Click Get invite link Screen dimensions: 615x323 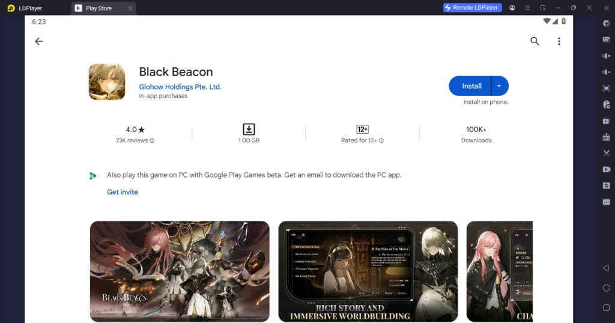coord(123,192)
